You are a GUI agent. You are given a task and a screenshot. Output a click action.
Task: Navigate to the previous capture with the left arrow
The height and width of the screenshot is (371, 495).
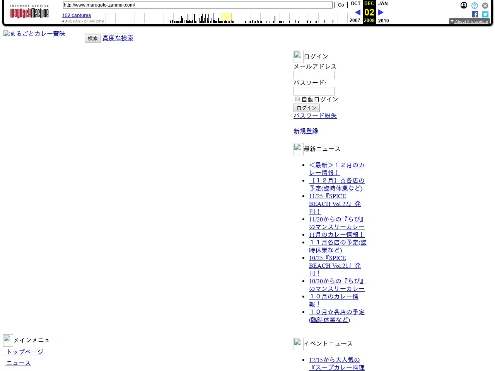(x=357, y=12)
